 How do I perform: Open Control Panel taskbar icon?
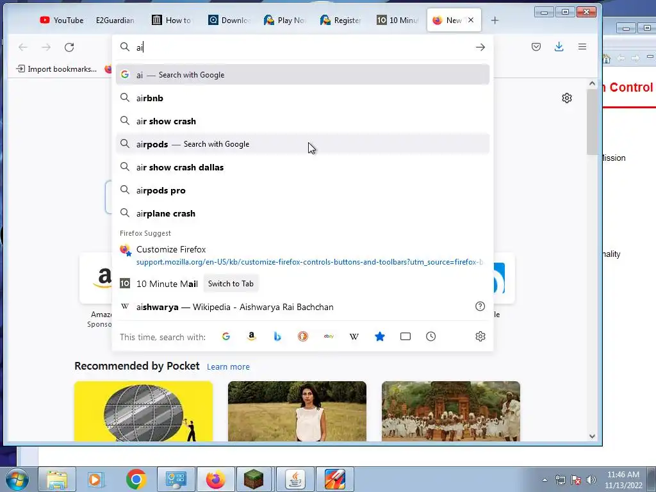[x=176, y=479]
